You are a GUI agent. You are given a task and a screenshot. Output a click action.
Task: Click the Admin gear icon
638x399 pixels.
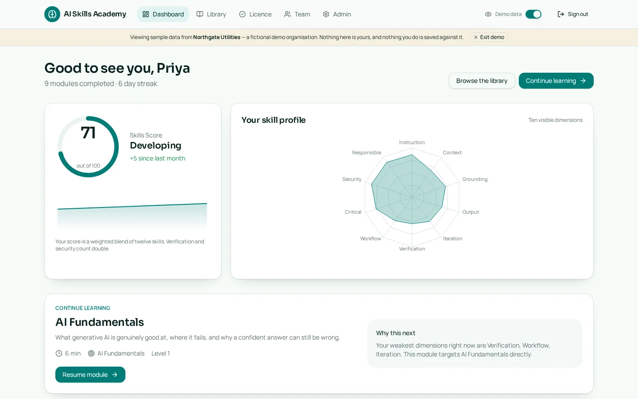tap(326, 14)
